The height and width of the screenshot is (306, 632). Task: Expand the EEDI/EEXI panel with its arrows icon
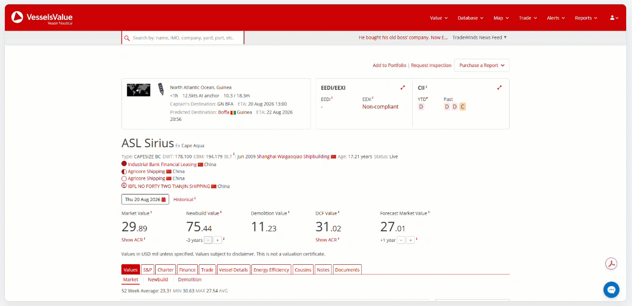pos(403,88)
